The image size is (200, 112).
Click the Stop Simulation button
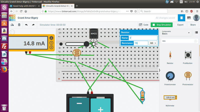coord(162,25)
